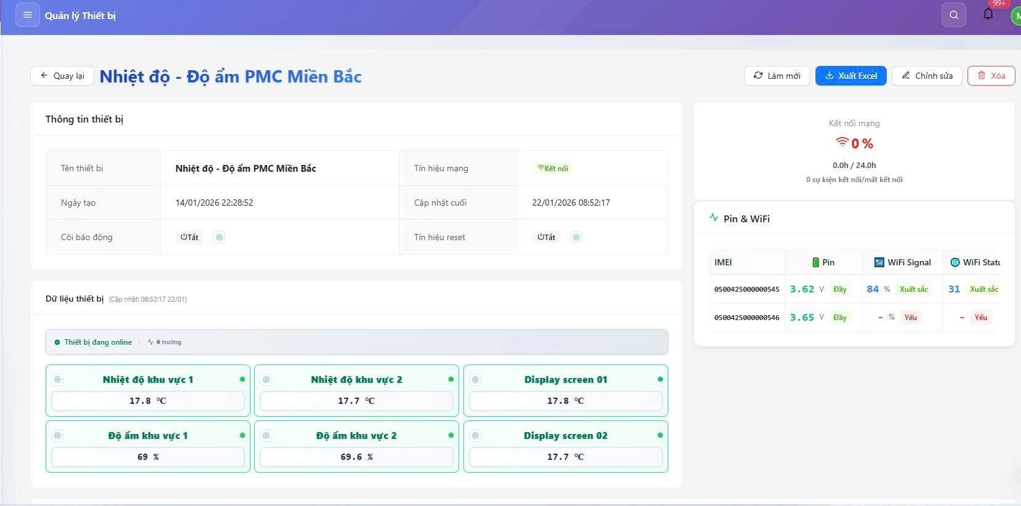Screen dimensions: 1021x506
Task: Toggle the Tín hiệu reset Tắt switch
Action: coord(547,237)
